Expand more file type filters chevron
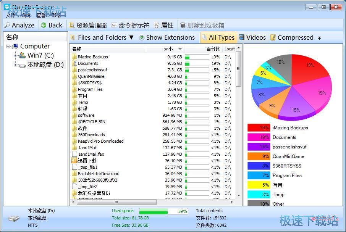 [x=319, y=38]
